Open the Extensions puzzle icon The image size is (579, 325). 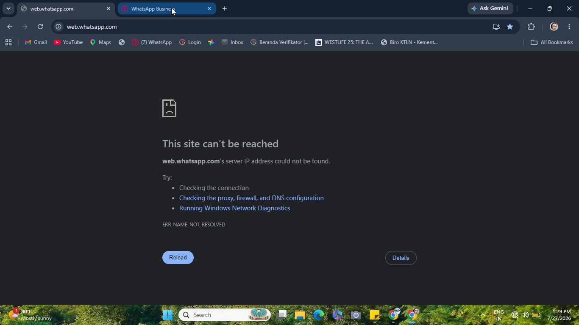(x=531, y=27)
